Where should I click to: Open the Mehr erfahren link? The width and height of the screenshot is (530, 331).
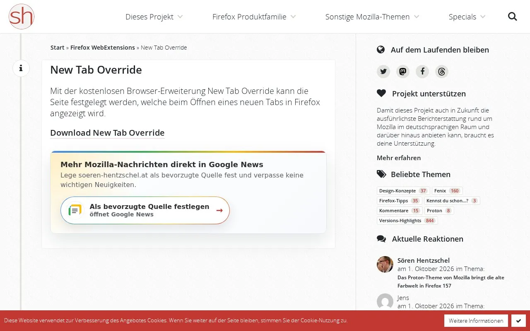399,158
